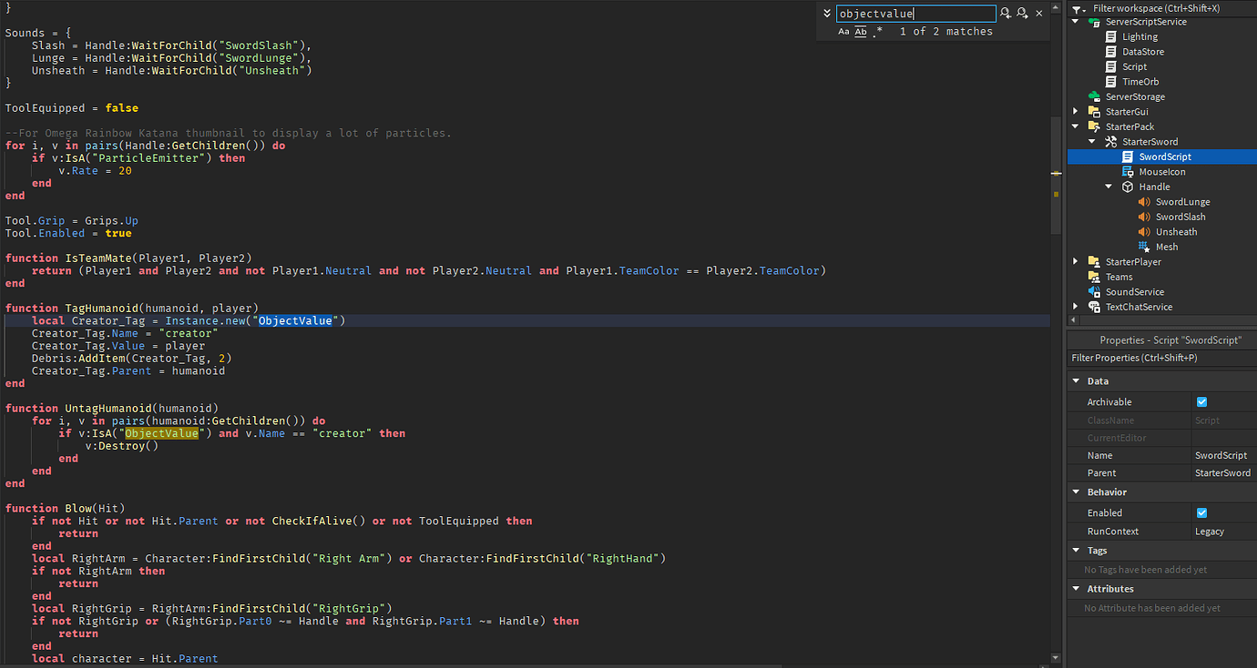Select the SwordSlash sound icon
The height and width of the screenshot is (668, 1257).
point(1144,217)
